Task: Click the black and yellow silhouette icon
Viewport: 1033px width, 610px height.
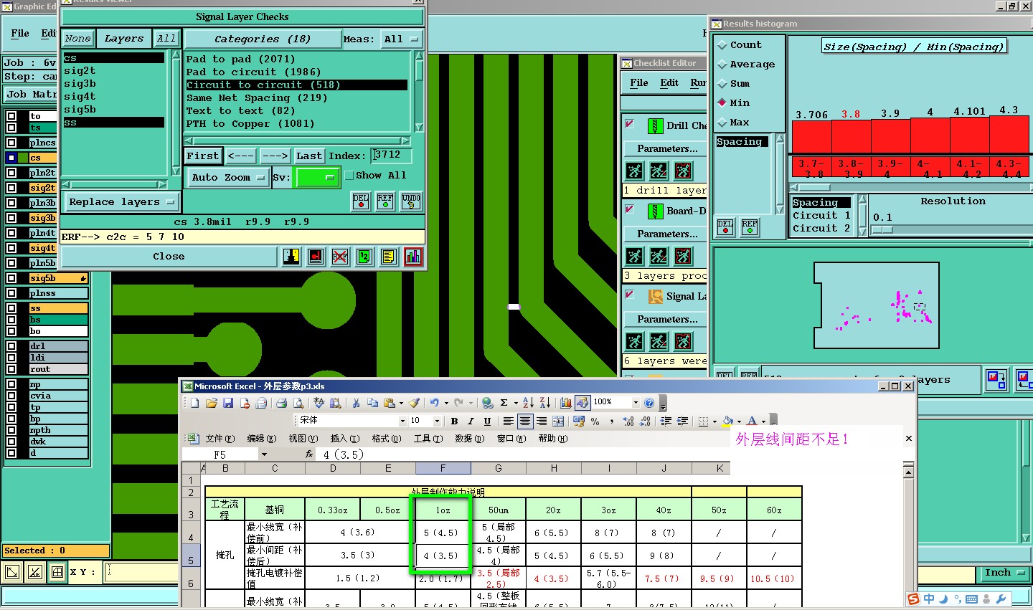Action: coord(291,257)
